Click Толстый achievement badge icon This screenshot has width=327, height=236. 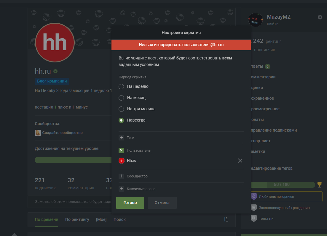253,218
